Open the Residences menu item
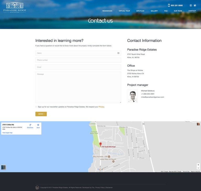The image size is (201, 191). [x=107, y=11]
